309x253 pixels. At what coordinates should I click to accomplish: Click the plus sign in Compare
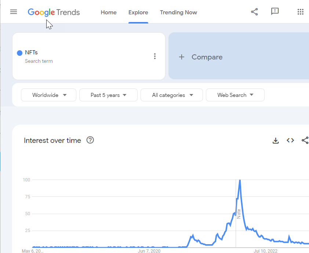click(182, 57)
